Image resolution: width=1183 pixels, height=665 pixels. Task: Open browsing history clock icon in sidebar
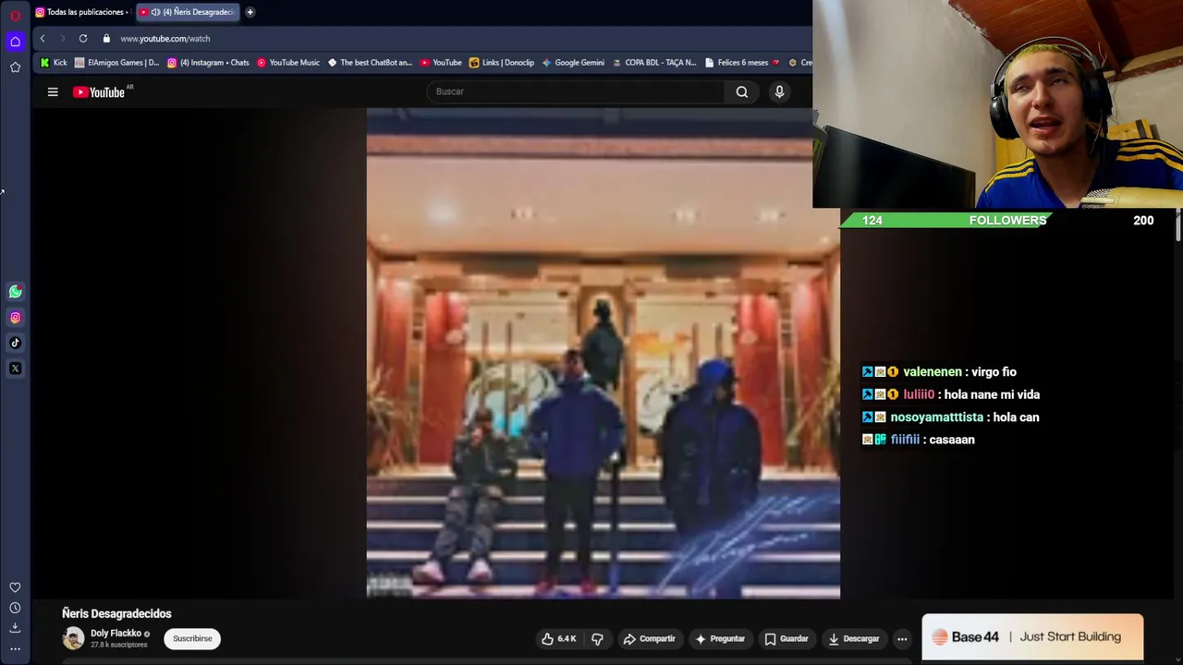15,608
